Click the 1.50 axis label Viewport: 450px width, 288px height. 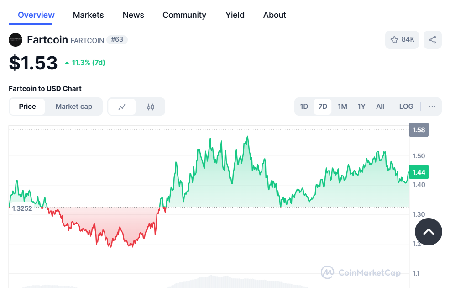[419, 156]
